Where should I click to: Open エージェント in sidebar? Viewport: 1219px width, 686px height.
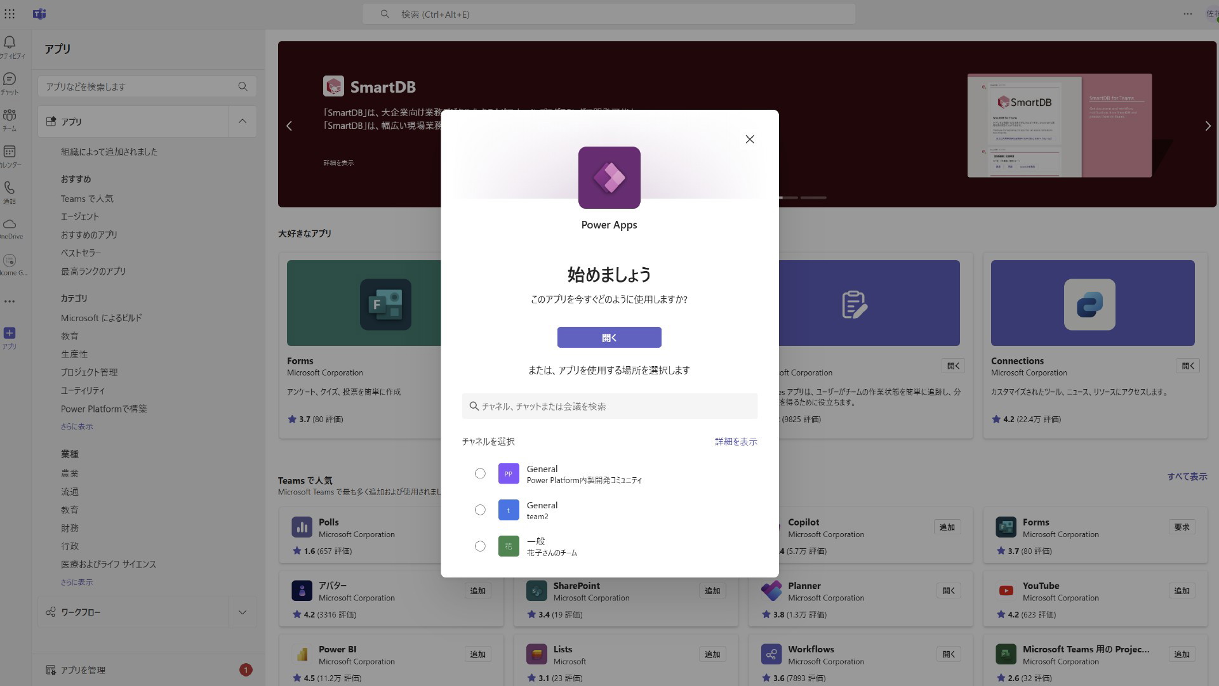pos(80,216)
